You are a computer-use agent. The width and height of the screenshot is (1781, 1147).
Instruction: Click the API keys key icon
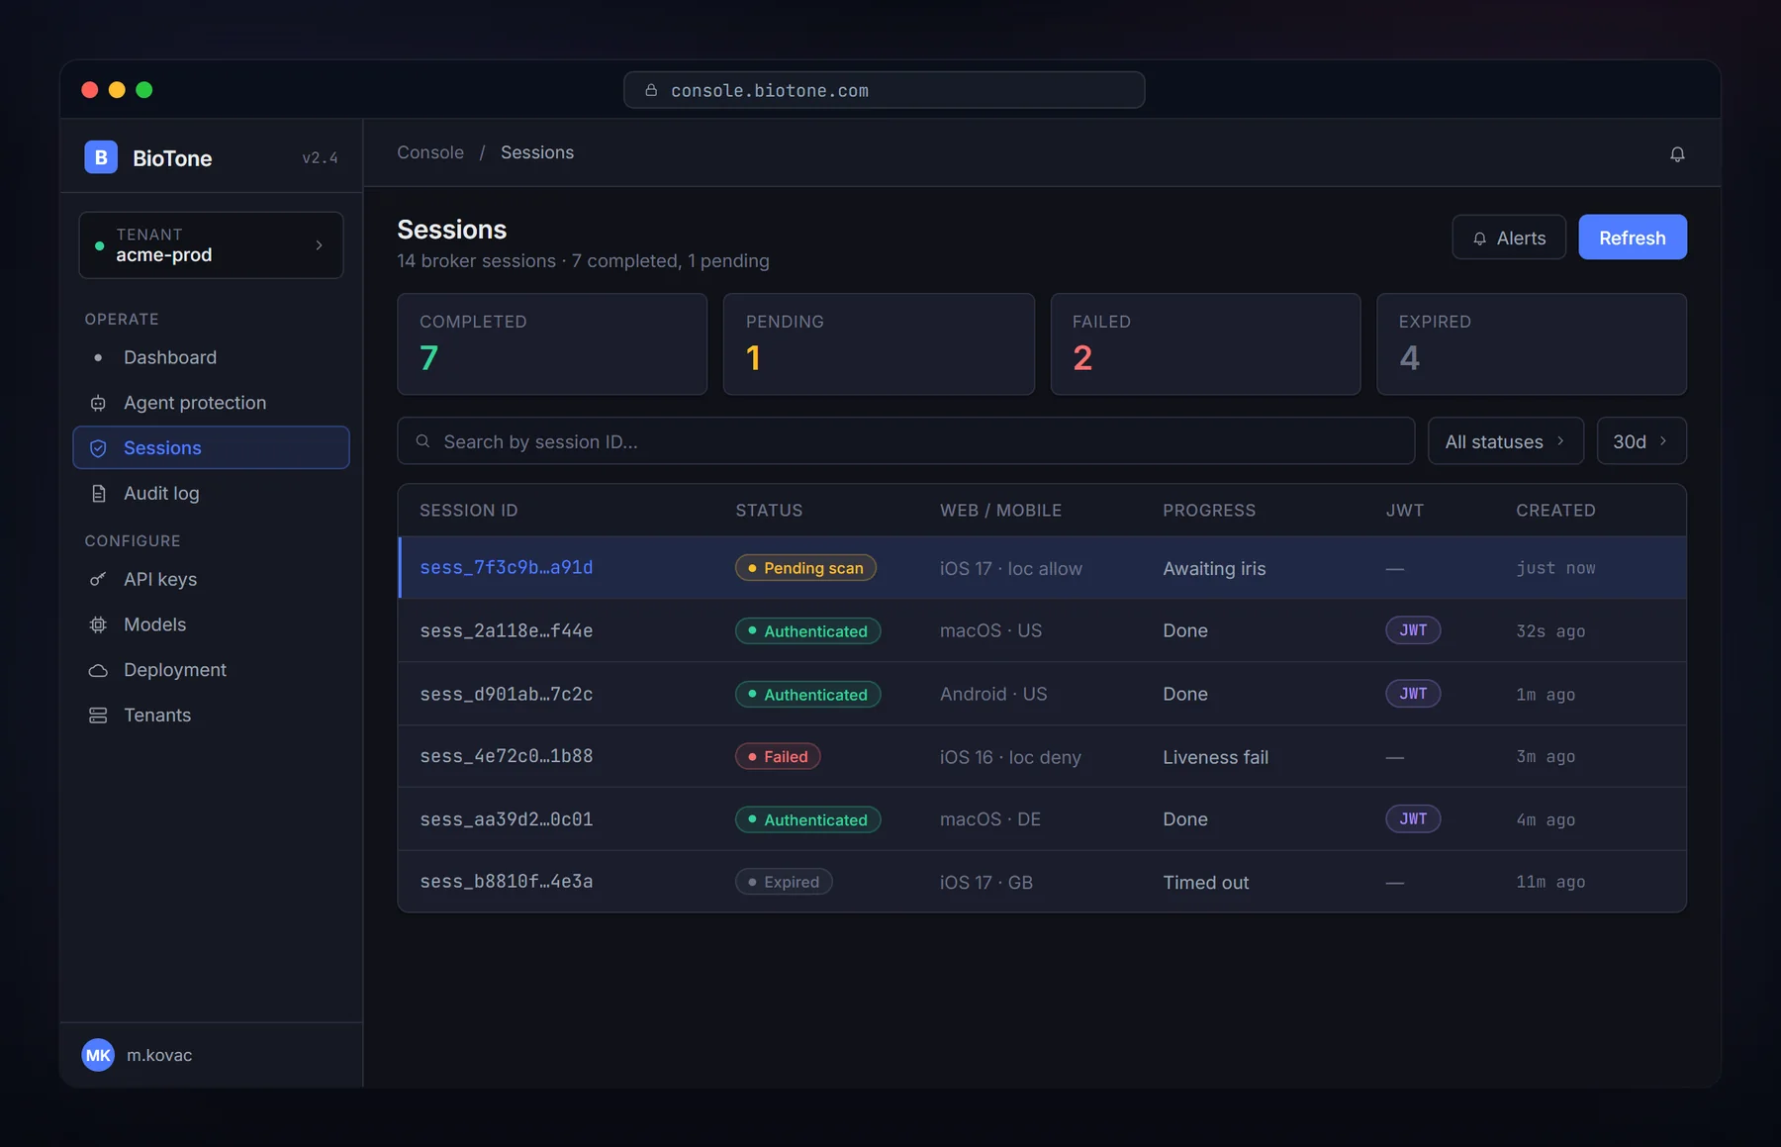pyautogui.click(x=98, y=579)
